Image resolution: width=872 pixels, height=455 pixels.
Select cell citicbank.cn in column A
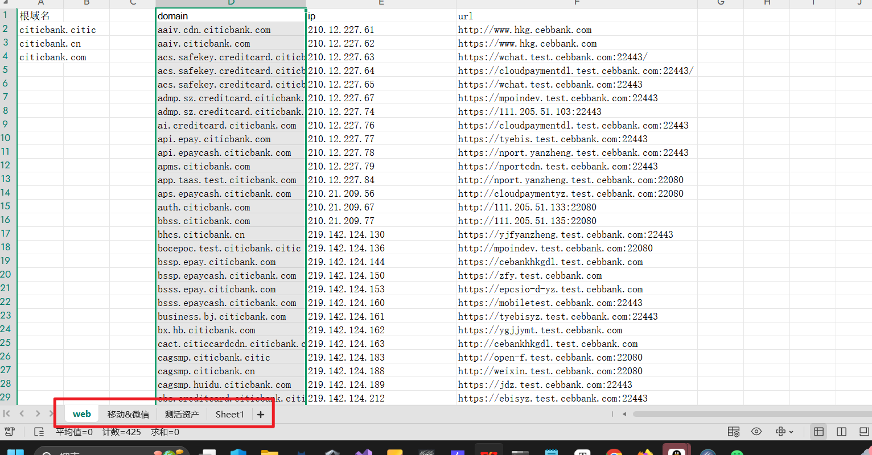40,43
